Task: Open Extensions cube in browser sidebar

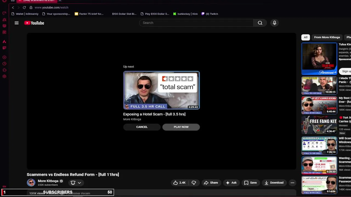Action: [4, 70]
